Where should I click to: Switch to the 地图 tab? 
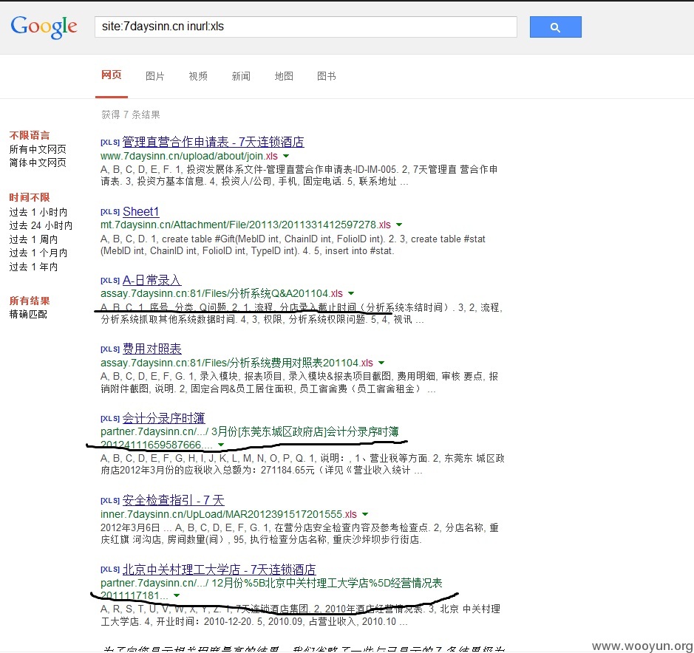(x=284, y=76)
